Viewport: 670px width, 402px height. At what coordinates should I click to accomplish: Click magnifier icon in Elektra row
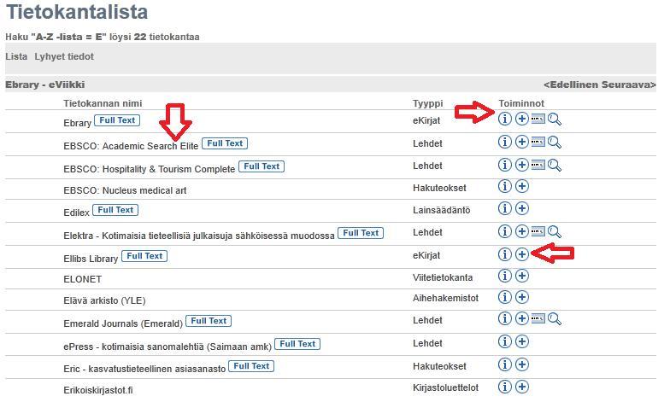pyautogui.click(x=555, y=232)
